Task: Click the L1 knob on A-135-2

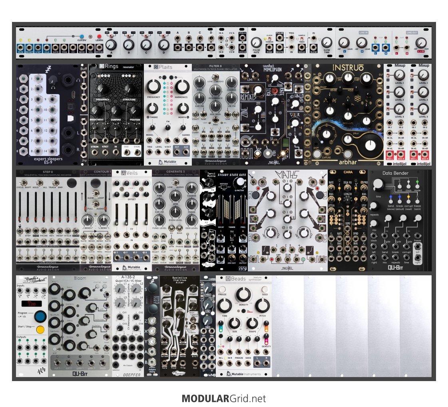Action: (x=121, y=289)
